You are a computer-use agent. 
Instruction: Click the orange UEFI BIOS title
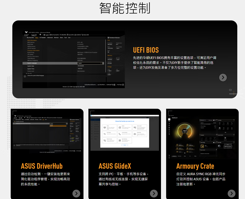pyautogui.click(x=146, y=50)
